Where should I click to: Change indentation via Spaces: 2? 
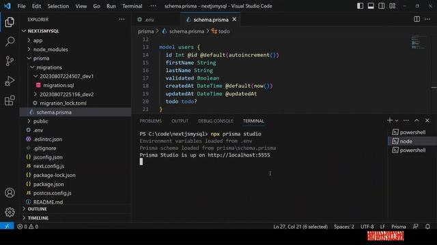pyautogui.click(x=344, y=227)
